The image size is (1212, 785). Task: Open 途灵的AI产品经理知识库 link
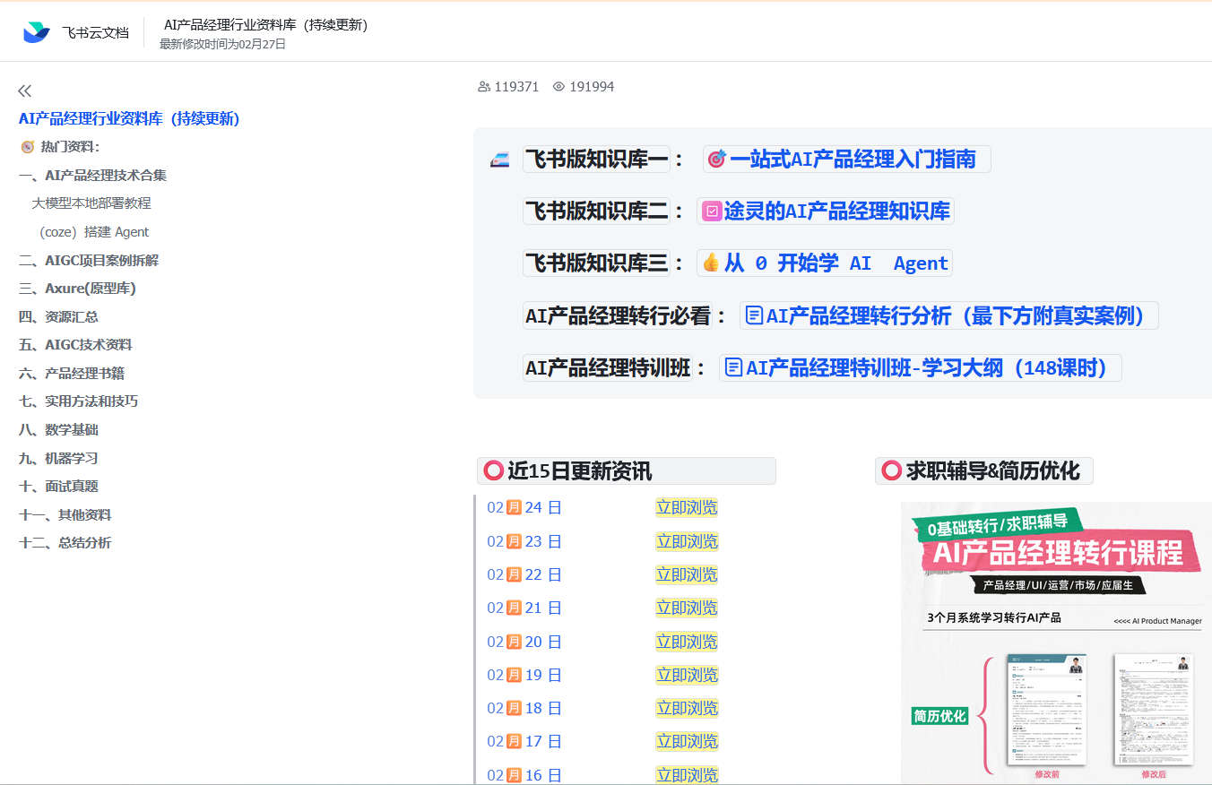pyautogui.click(x=826, y=211)
